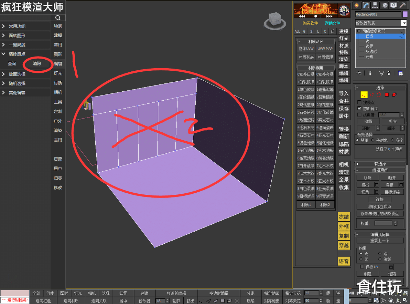Select the Polygon red square icon
The width and height of the screenshot is (410, 304).
tap(387, 94)
